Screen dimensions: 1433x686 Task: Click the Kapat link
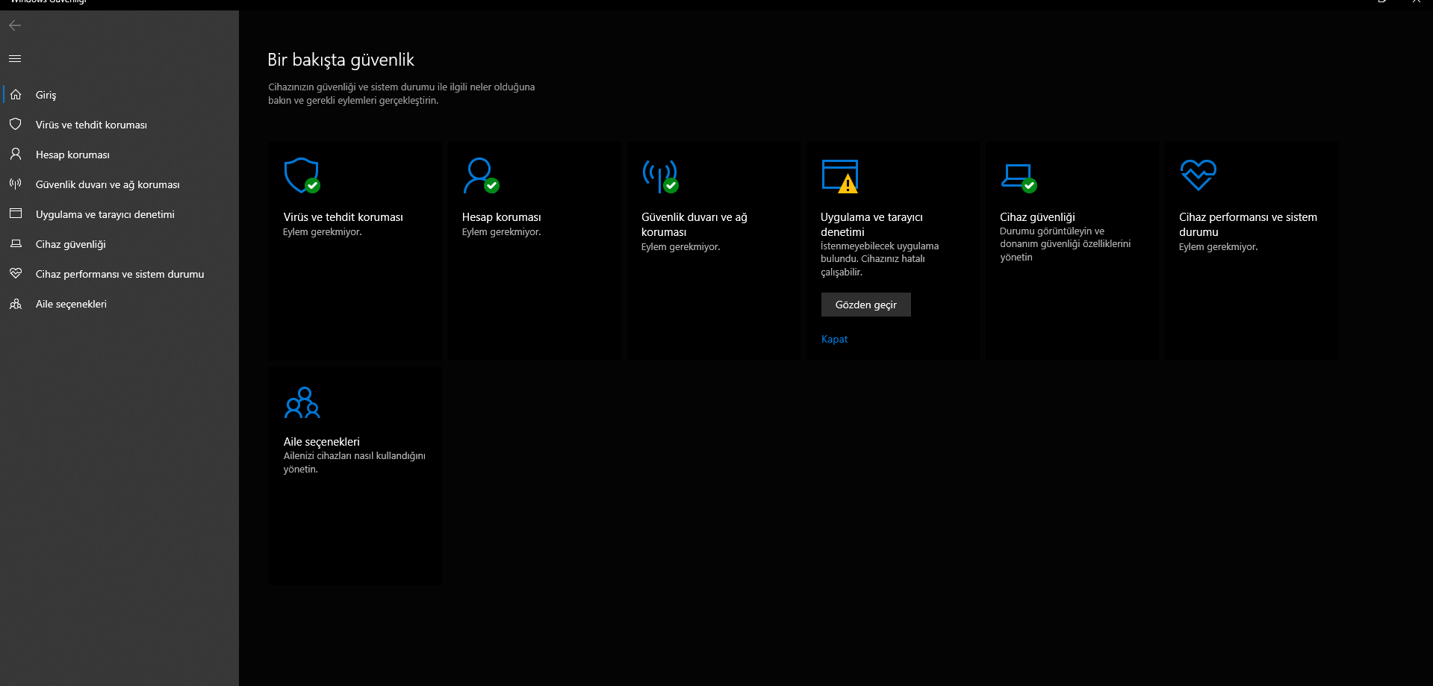[x=834, y=339]
